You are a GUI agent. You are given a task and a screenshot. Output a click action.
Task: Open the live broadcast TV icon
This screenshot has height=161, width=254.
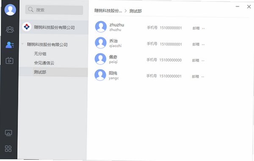(9, 60)
